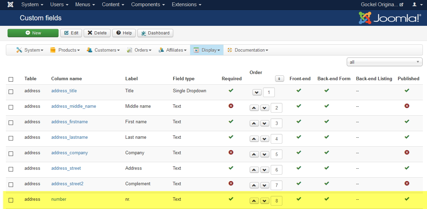This screenshot has height=209, width=427.
Task: Move address_lastname down in order
Action: (264, 139)
